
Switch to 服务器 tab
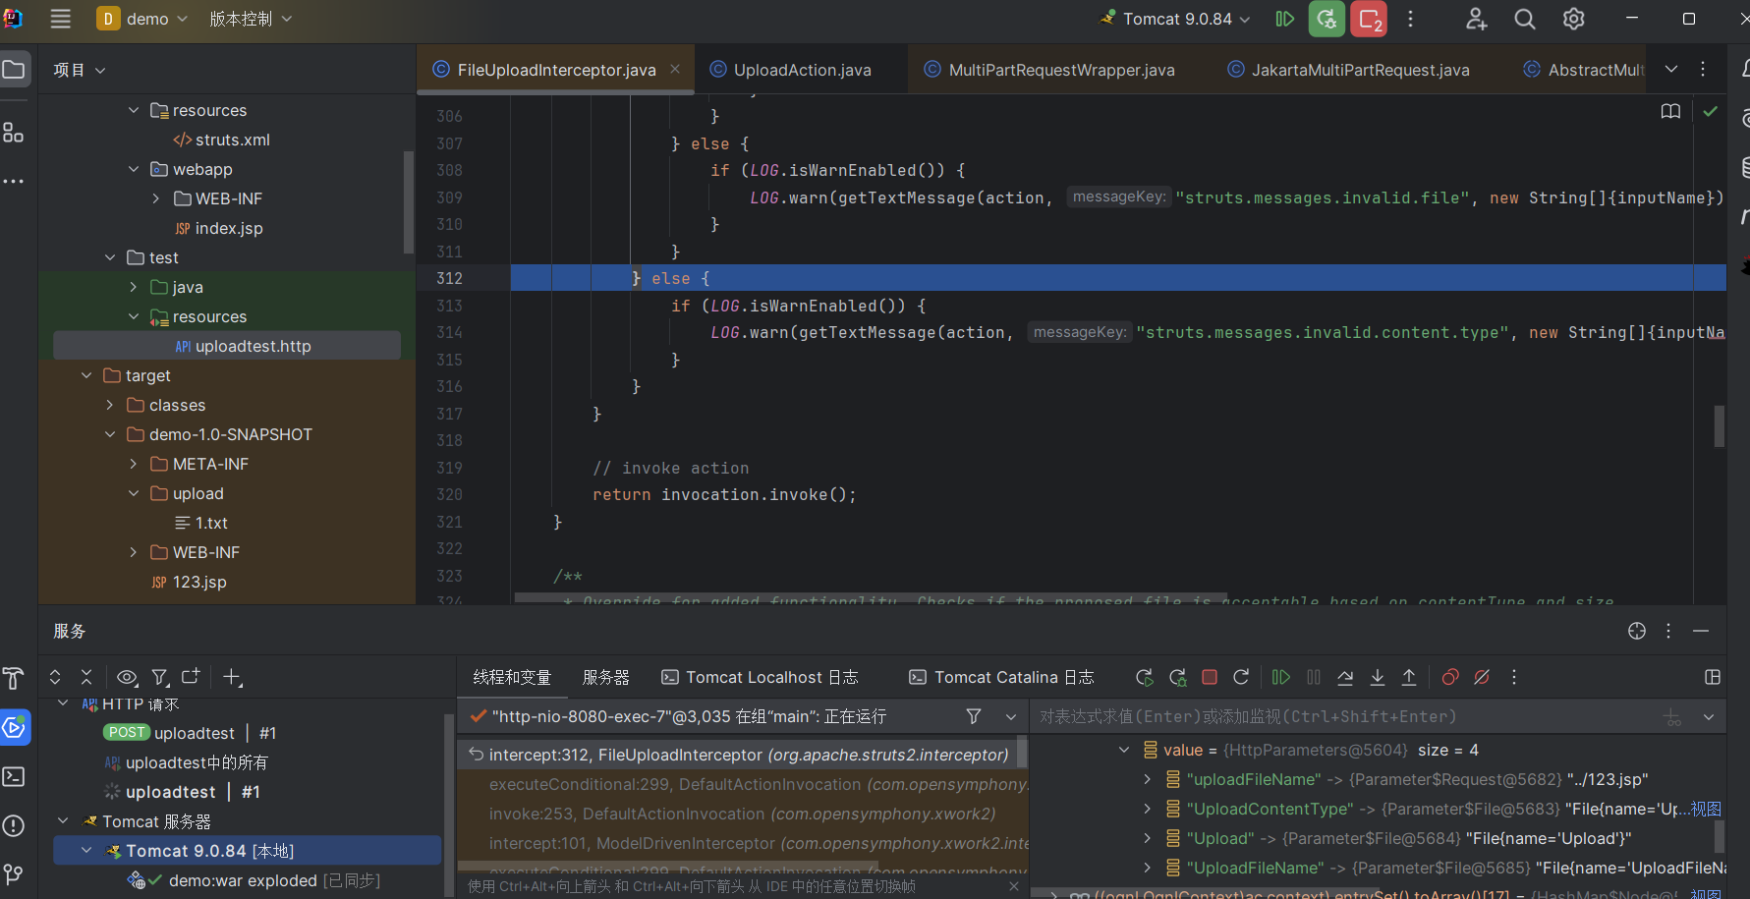coord(606,677)
